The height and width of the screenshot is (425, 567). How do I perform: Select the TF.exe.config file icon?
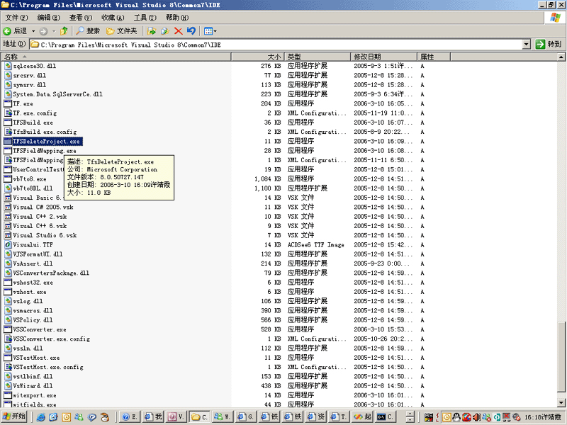point(8,113)
